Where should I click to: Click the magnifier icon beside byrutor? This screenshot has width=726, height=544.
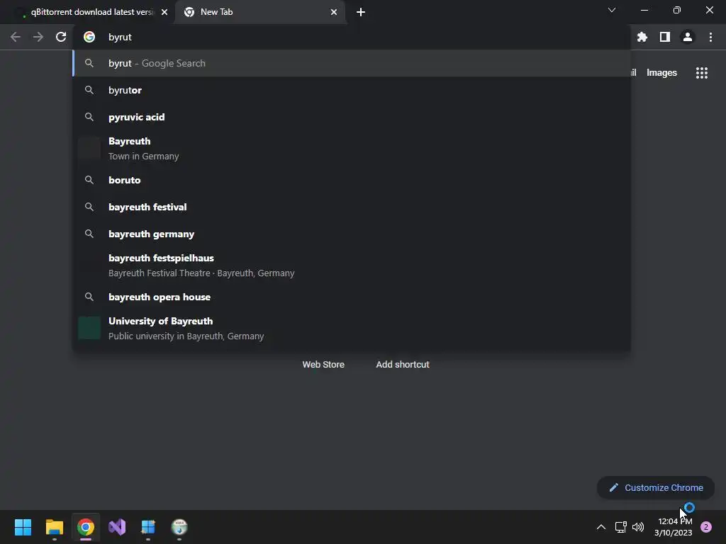point(89,90)
